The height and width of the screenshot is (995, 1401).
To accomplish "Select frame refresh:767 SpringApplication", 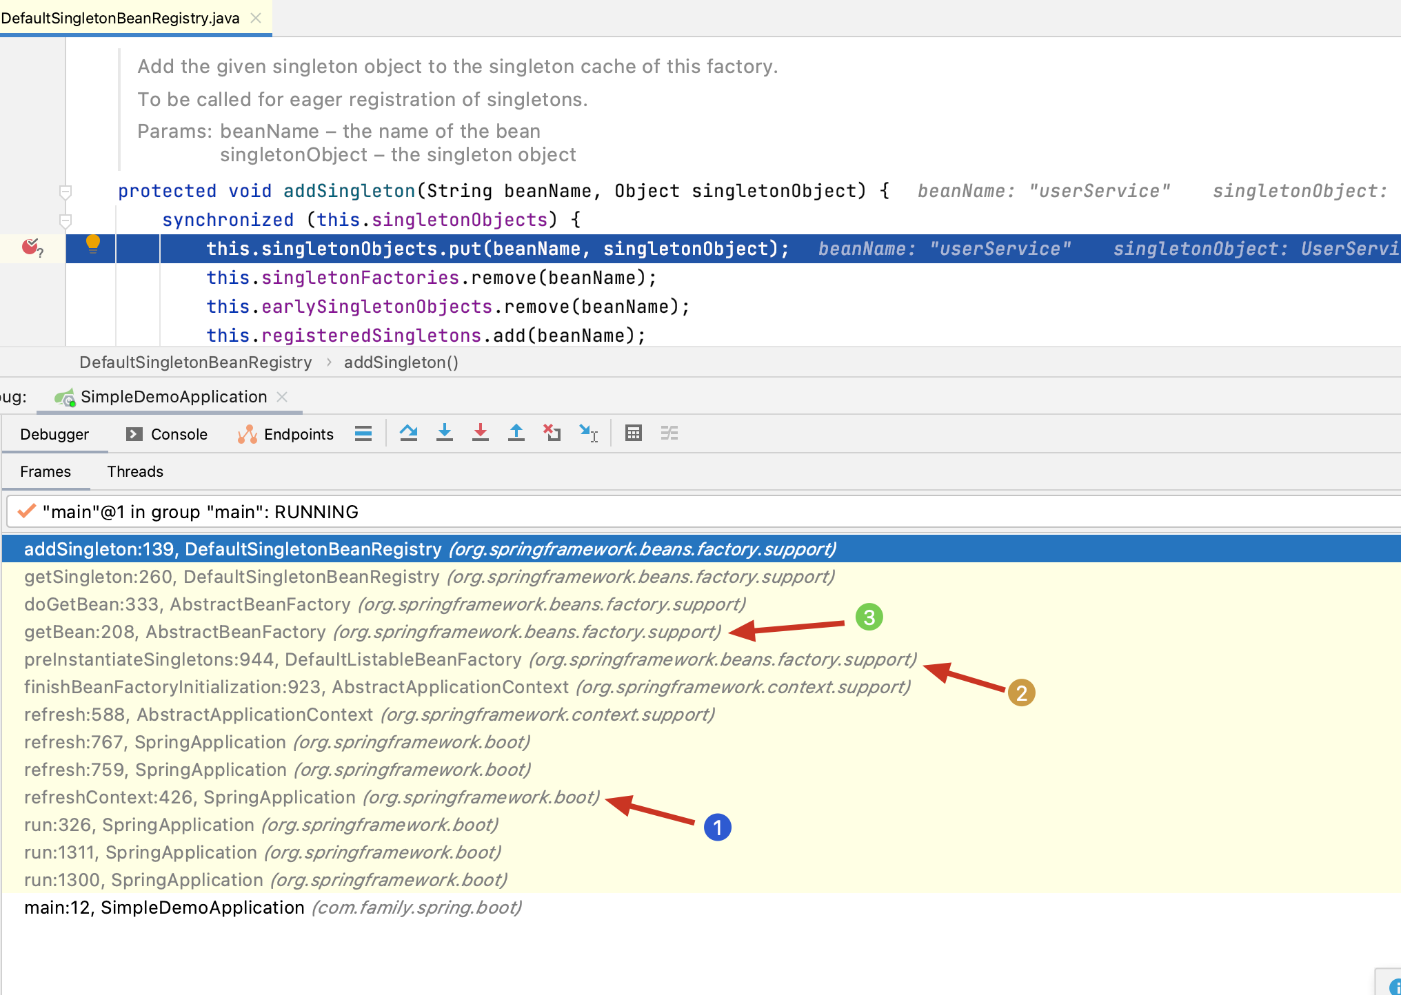I will click(702, 742).
